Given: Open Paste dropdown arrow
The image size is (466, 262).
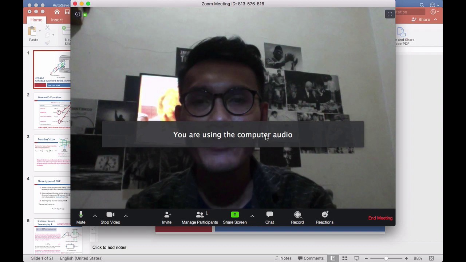Looking at the screenshot, I should [x=40, y=31].
